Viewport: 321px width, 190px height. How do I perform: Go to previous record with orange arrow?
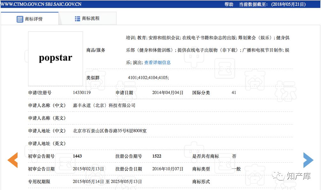tap(13, 160)
